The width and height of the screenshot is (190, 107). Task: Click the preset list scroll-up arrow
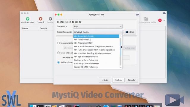pyautogui.click(x=121, y=36)
